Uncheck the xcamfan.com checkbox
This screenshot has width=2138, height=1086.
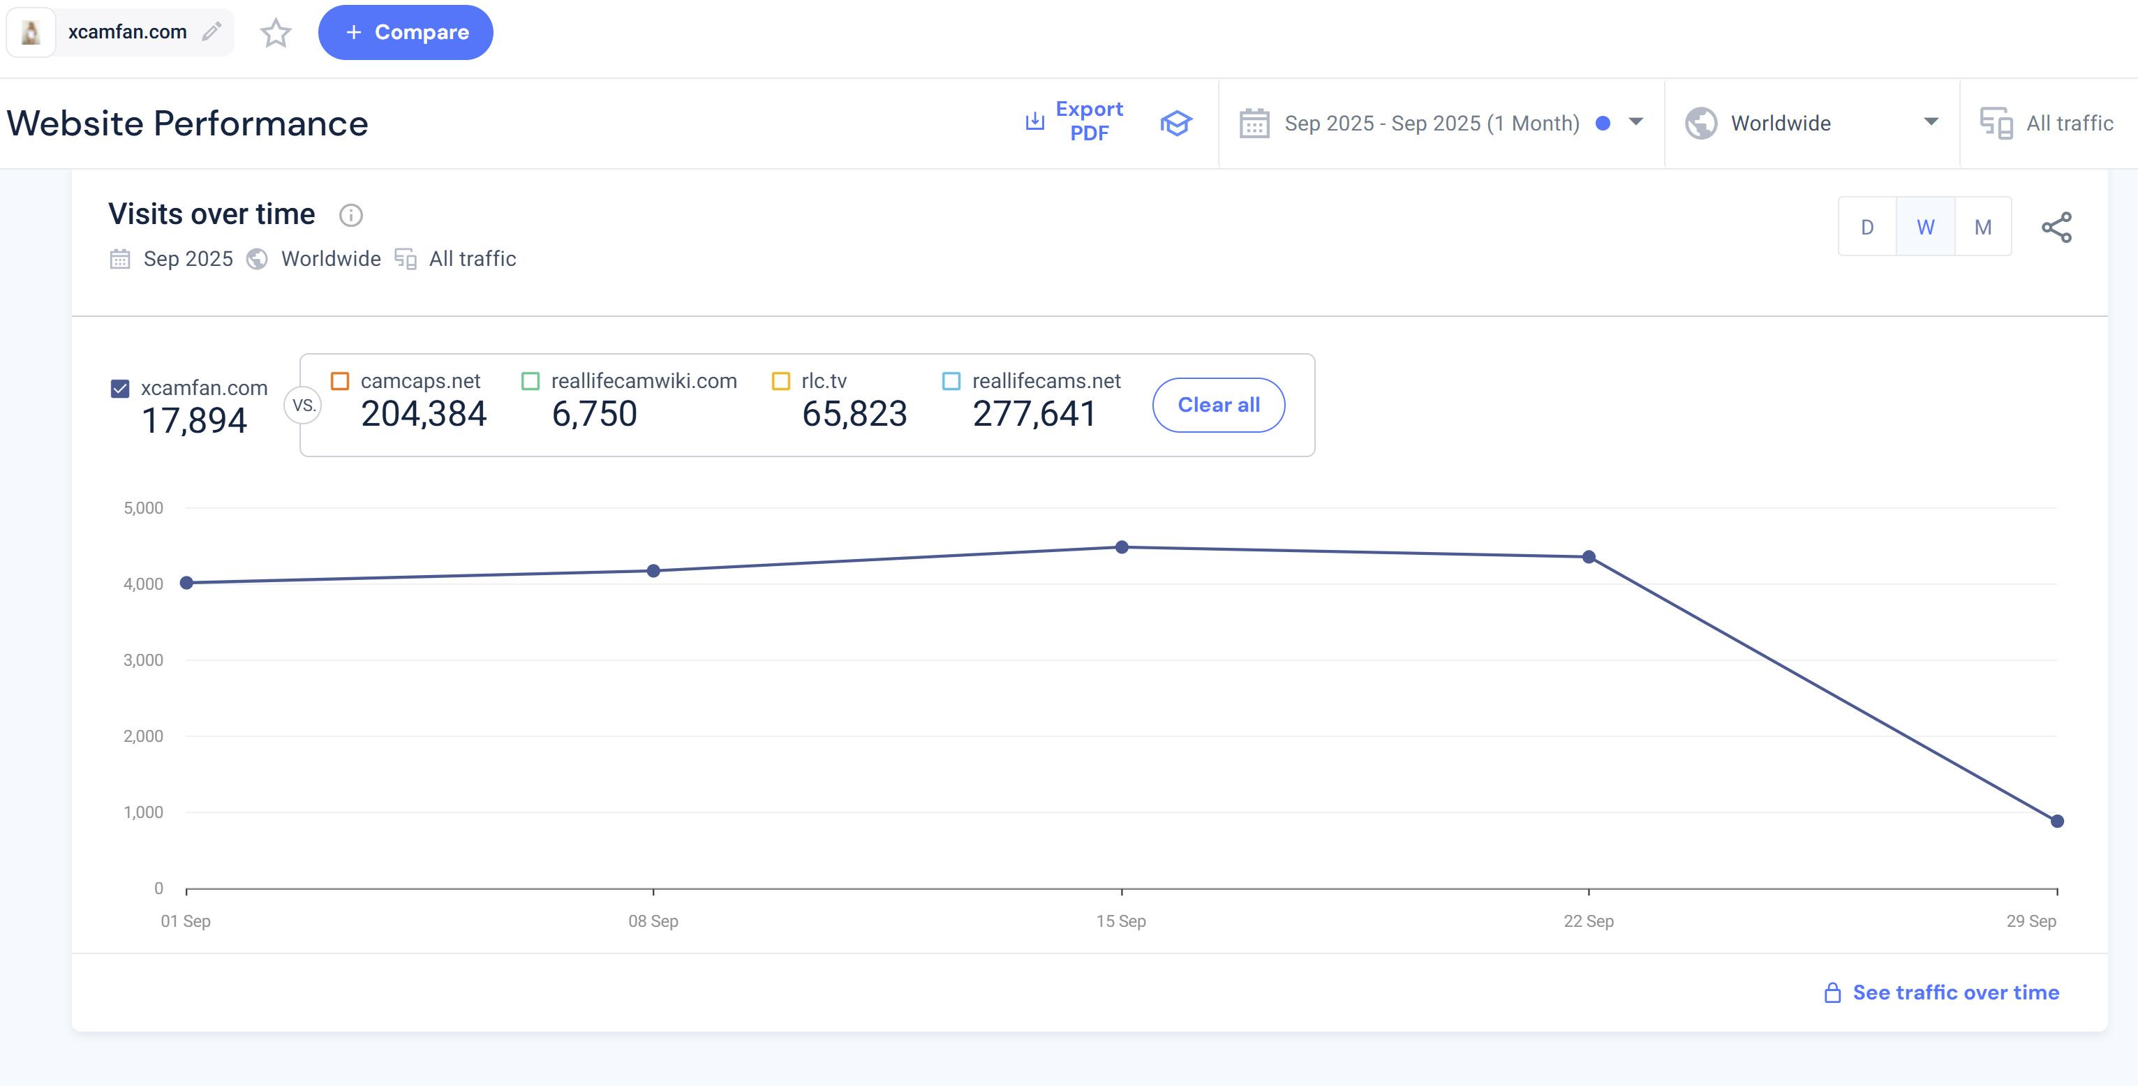[x=120, y=388]
